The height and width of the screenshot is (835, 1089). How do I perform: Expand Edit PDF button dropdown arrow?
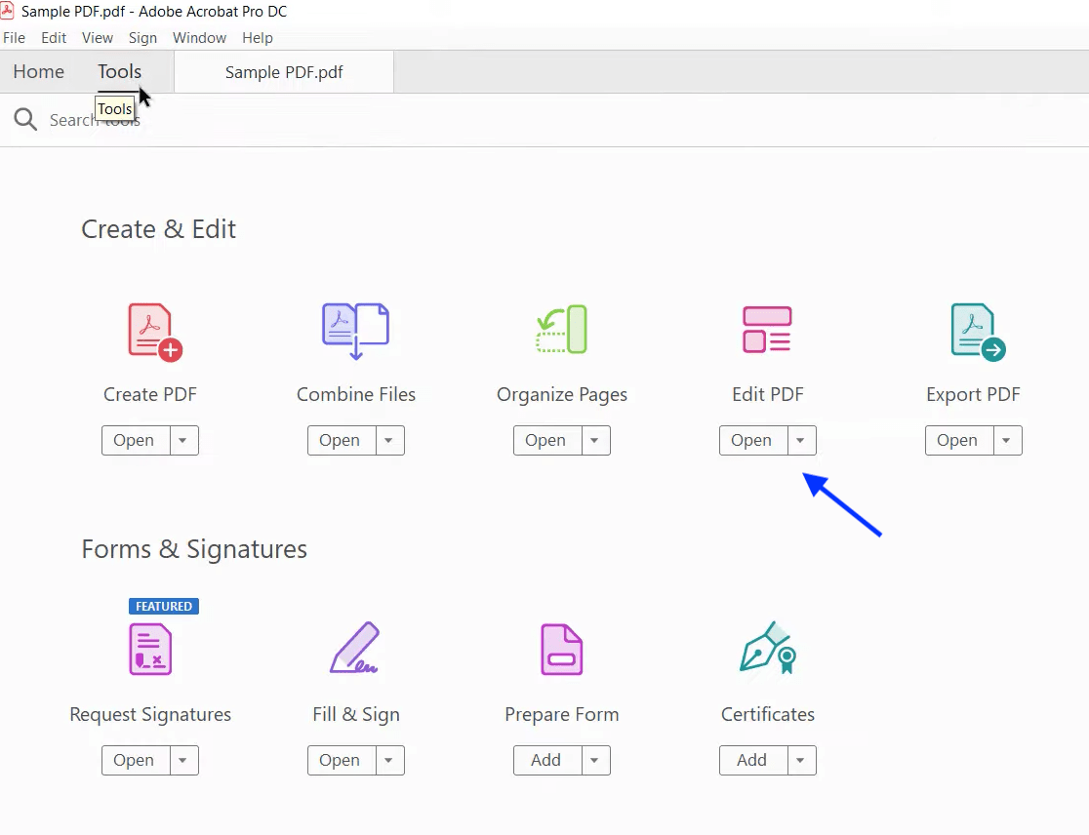801,440
